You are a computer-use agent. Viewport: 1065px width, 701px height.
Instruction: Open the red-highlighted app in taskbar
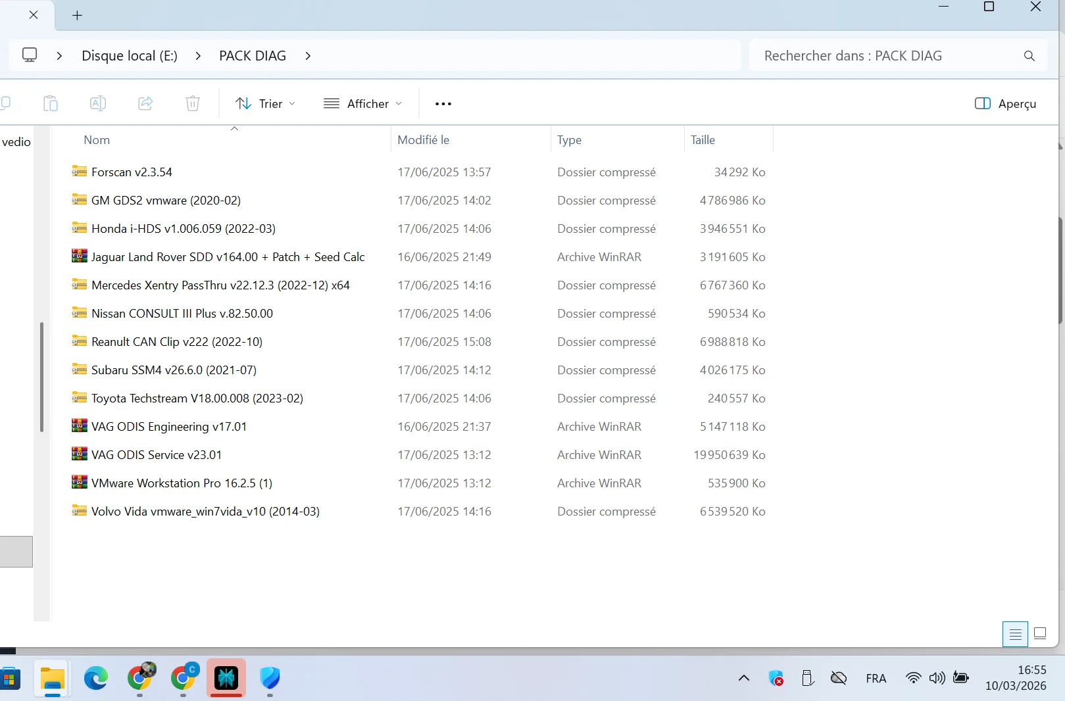point(226,678)
